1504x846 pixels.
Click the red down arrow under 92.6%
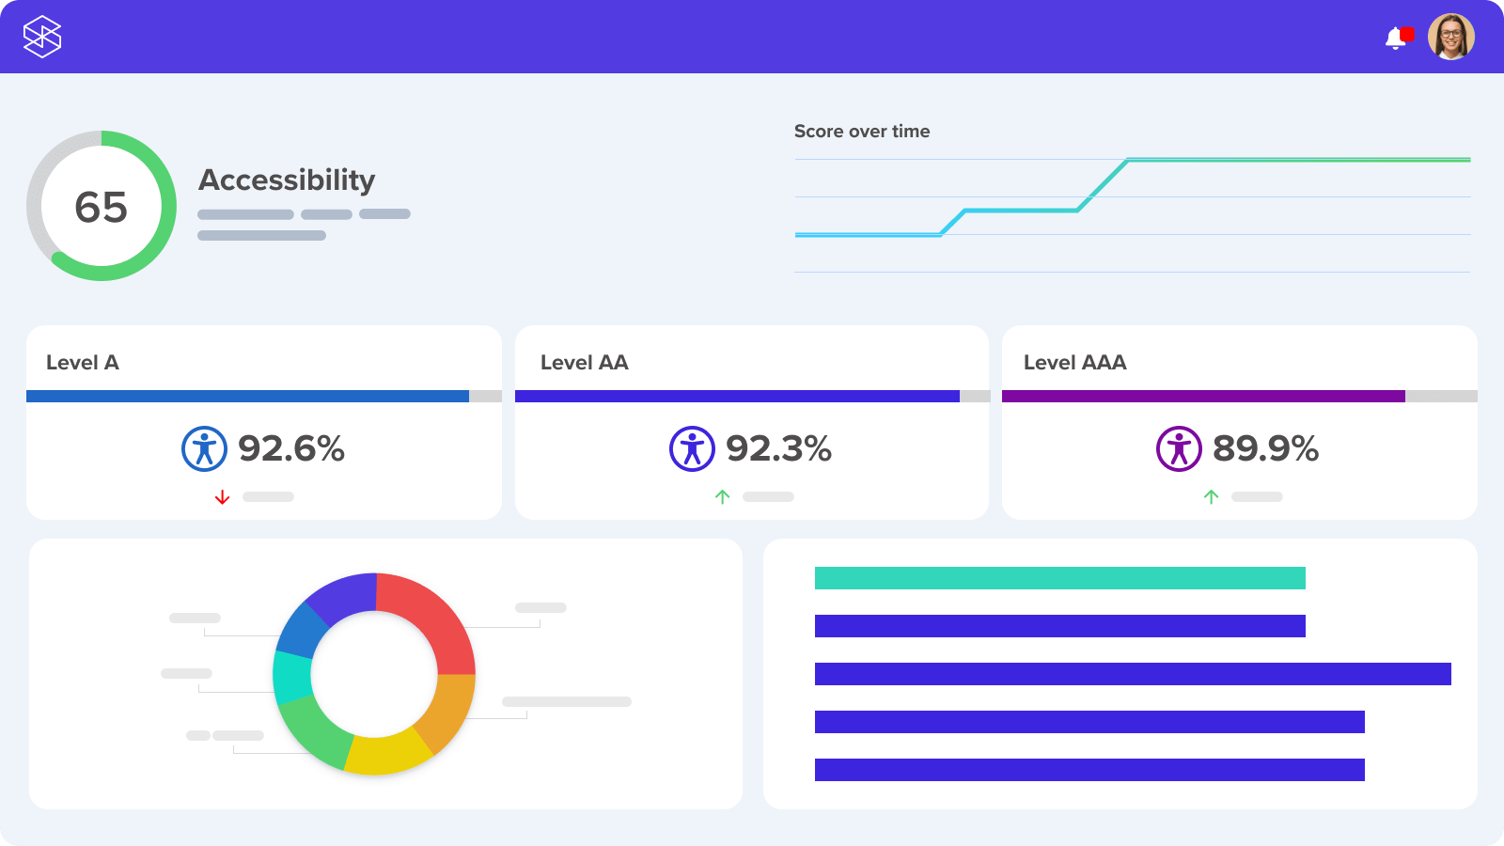coord(222,497)
